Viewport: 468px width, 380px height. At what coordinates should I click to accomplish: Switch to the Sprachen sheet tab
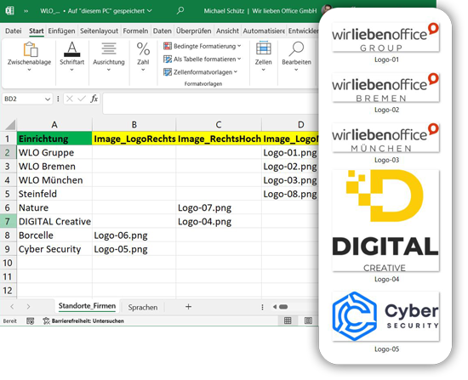pos(143,307)
